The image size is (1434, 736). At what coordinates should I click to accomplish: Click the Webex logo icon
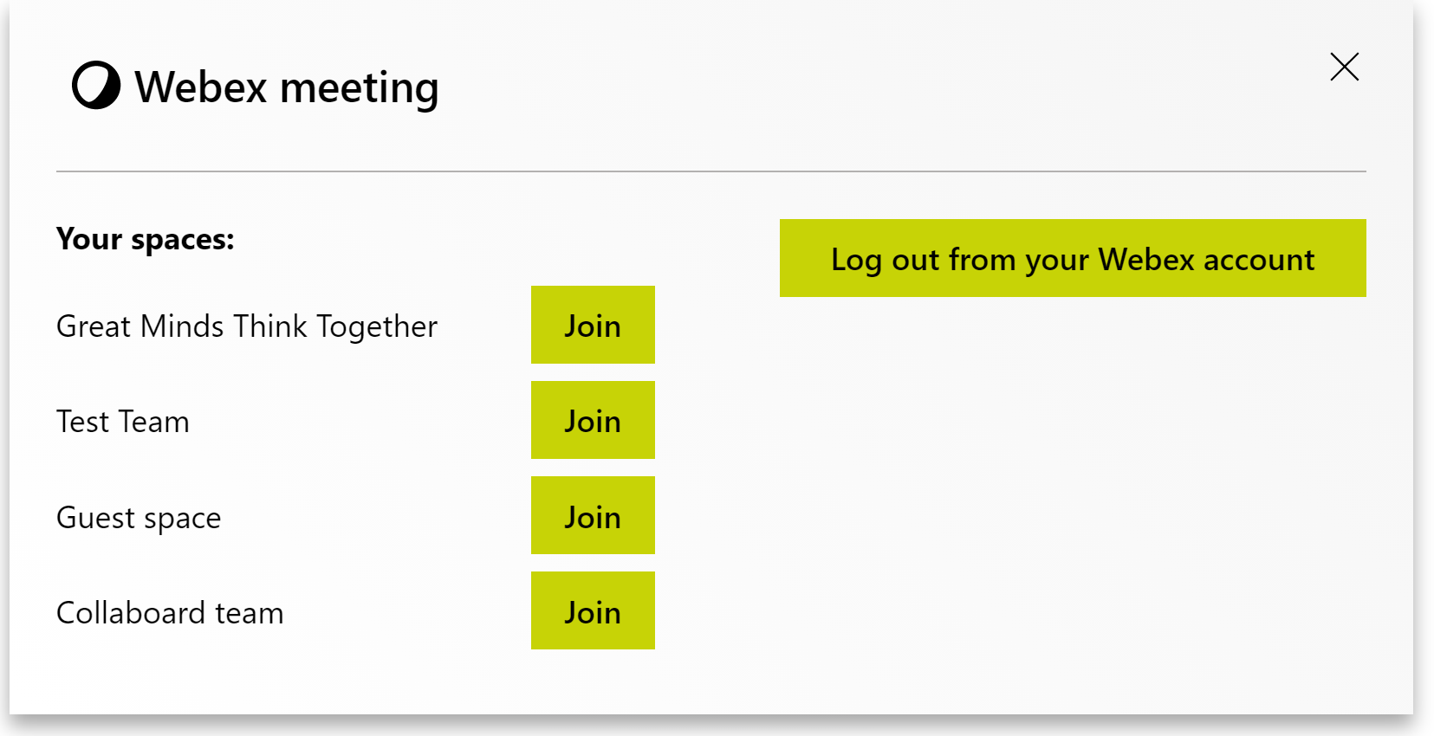coord(95,86)
